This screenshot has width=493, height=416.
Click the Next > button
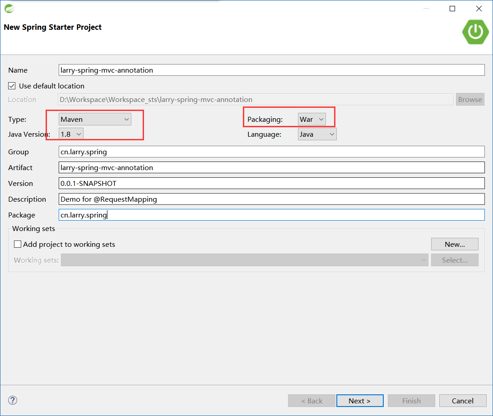[x=360, y=401]
